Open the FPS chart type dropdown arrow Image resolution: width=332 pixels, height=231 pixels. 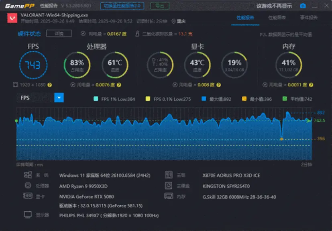point(59,98)
